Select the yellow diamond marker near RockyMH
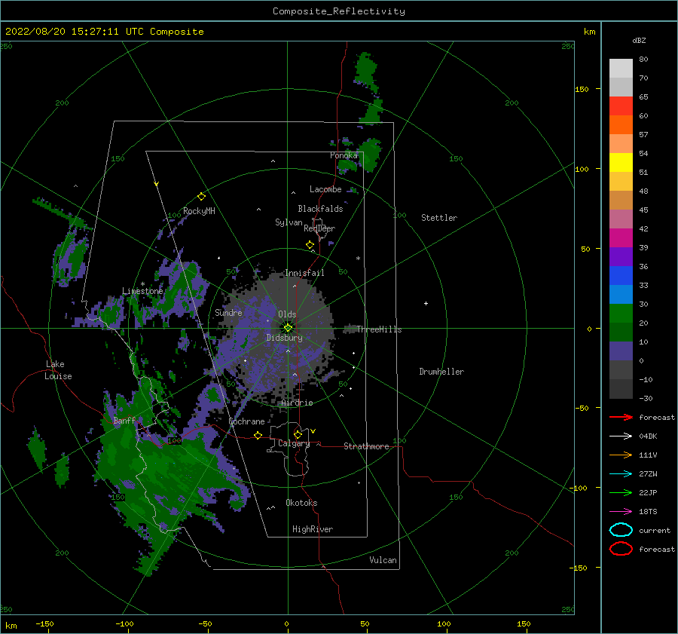 point(201,197)
